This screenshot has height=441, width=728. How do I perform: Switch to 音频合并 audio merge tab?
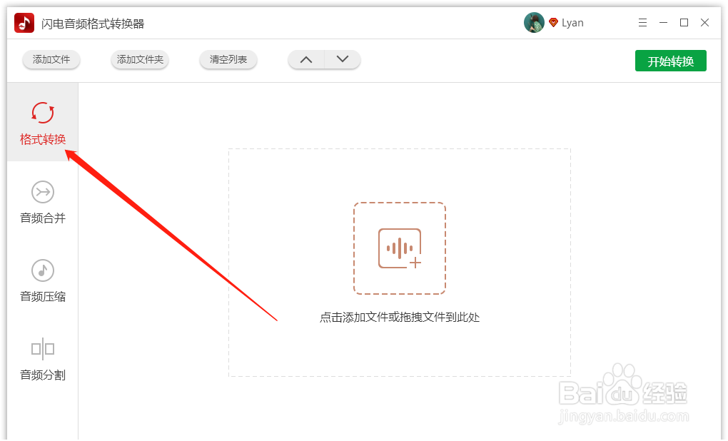43,201
